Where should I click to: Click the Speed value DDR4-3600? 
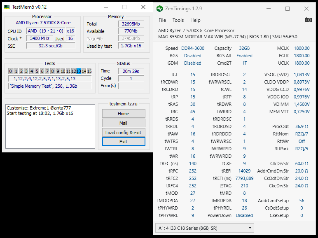point(193,48)
